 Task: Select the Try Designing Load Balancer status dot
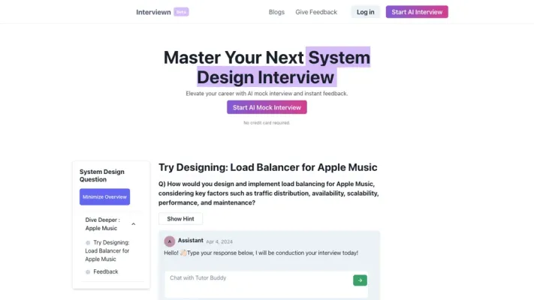(x=88, y=243)
